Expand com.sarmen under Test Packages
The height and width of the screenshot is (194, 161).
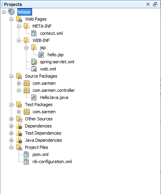(x=19, y=112)
